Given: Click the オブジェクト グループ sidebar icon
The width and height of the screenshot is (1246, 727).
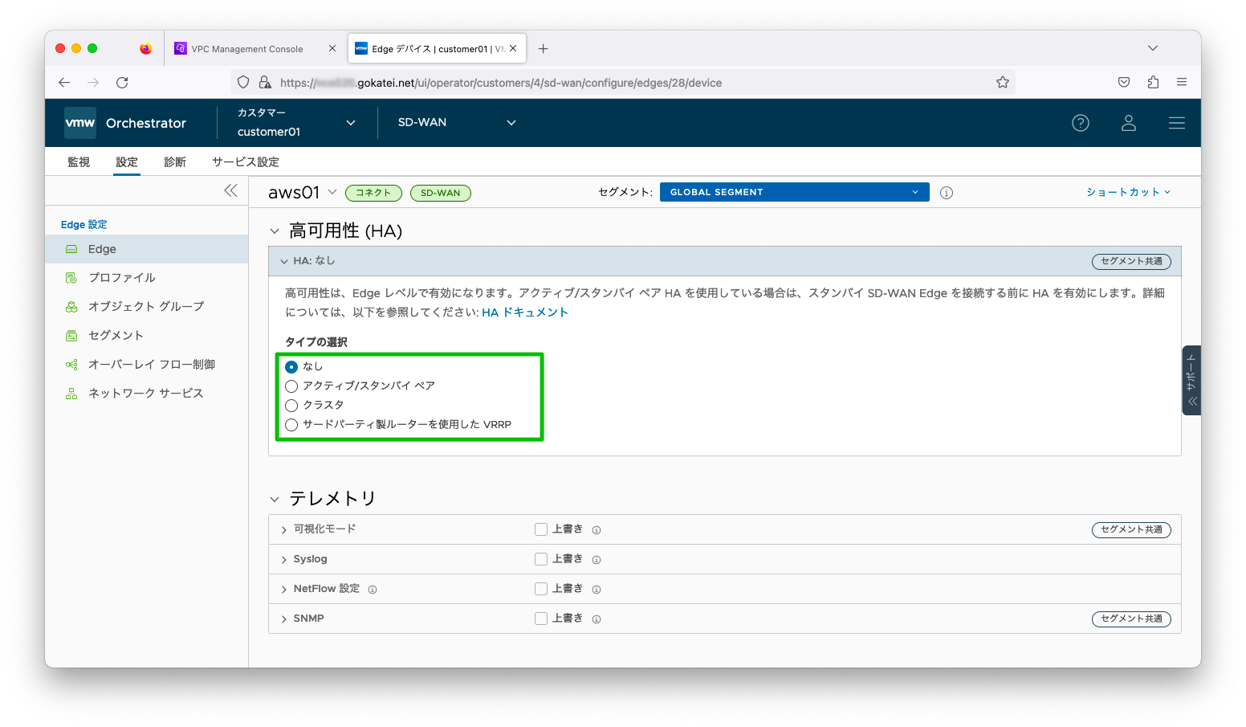Looking at the screenshot, I should pyautogui.click(x=71, y=307).
